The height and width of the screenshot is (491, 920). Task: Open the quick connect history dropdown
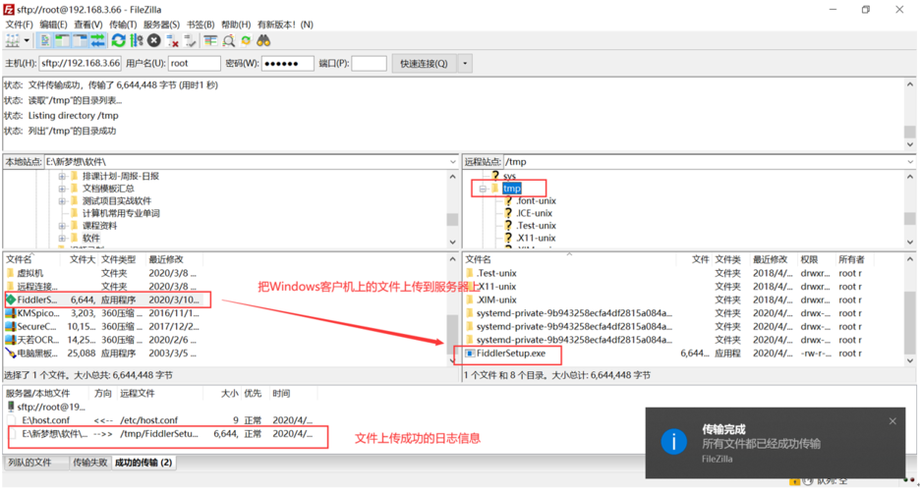465,63
